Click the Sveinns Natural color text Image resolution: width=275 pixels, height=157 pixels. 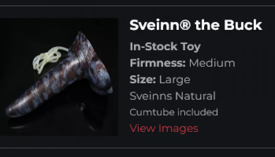pos(173,96)
